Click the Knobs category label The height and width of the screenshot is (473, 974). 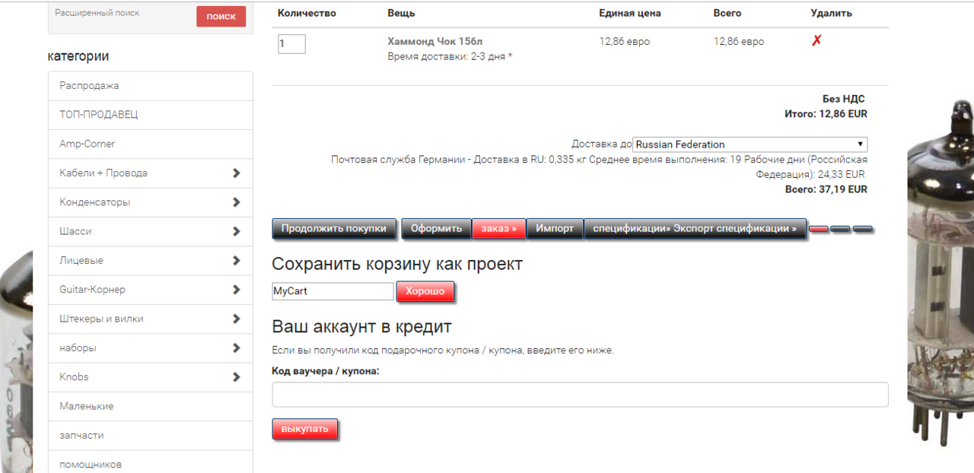tap(74, 377)
